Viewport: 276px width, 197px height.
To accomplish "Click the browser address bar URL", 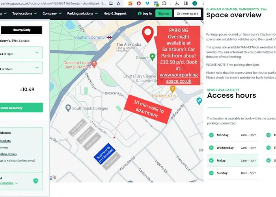I will tap(53, 3).
